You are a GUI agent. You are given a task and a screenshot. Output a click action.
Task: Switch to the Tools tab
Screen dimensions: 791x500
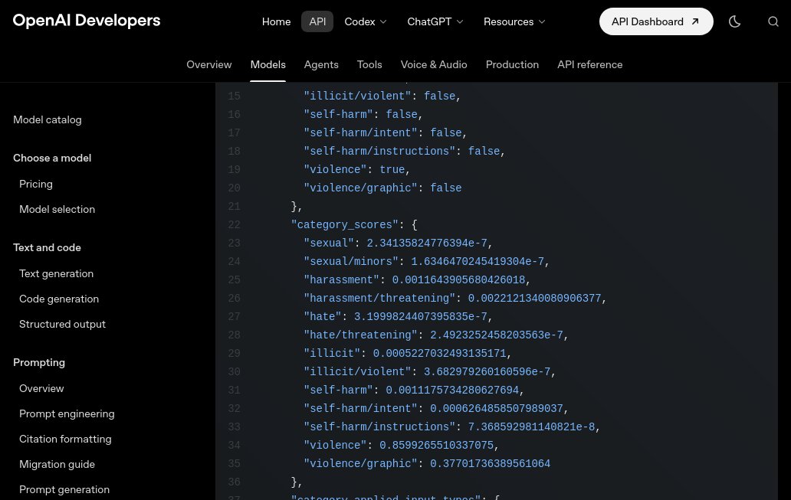(x=369, y=64)
